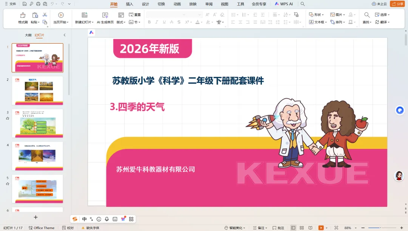This screenshot has height=231, width=408.
Task: Open the Shapes (形状) dropdown
Action: (x=317, y=15)
